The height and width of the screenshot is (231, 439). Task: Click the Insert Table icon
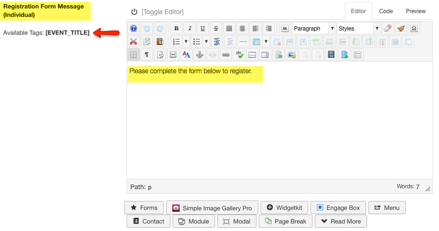coord(256,42)
